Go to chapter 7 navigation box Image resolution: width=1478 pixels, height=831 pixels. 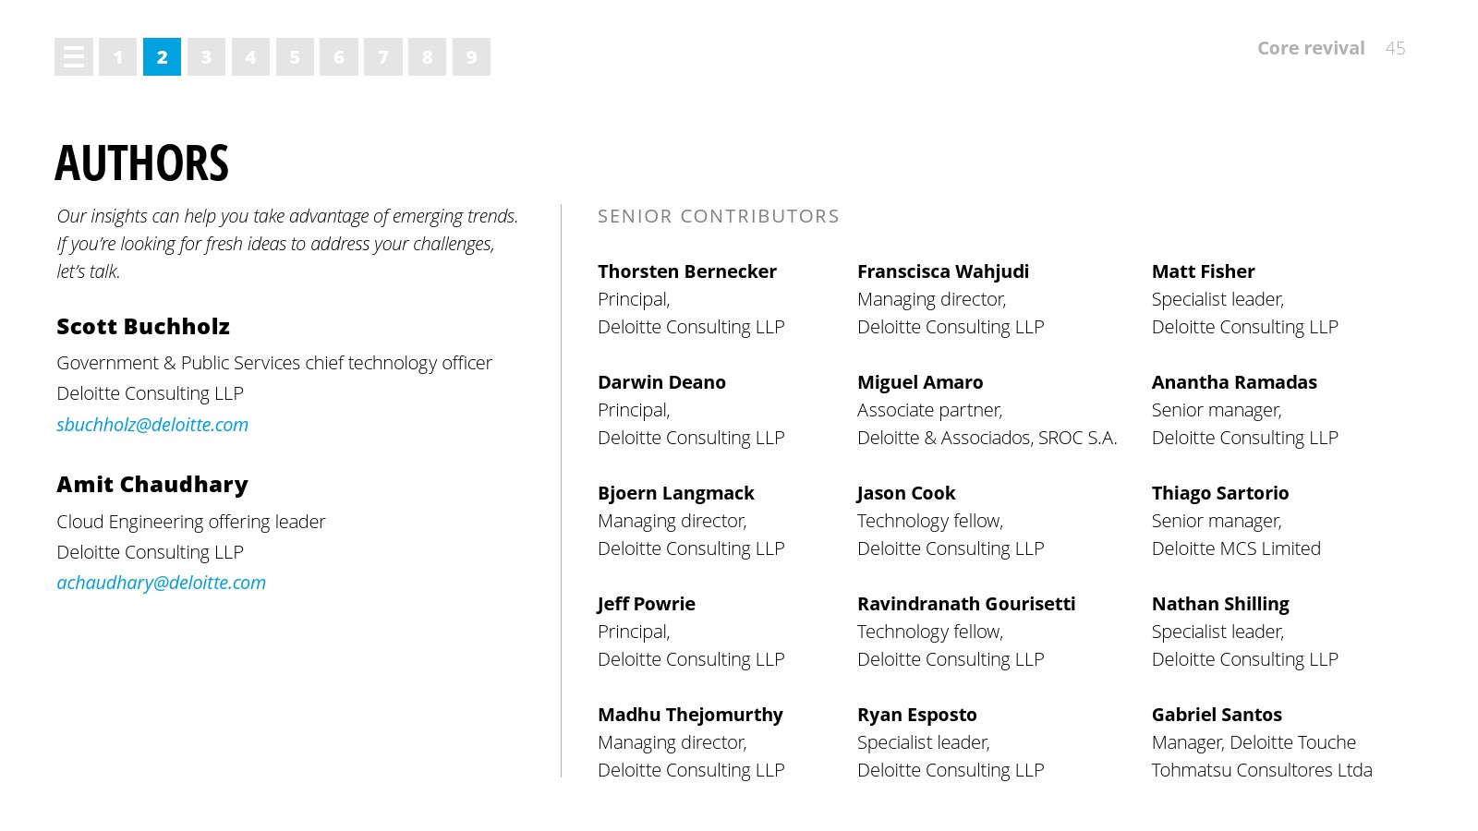pyautogui.click(x=383, y=57)
